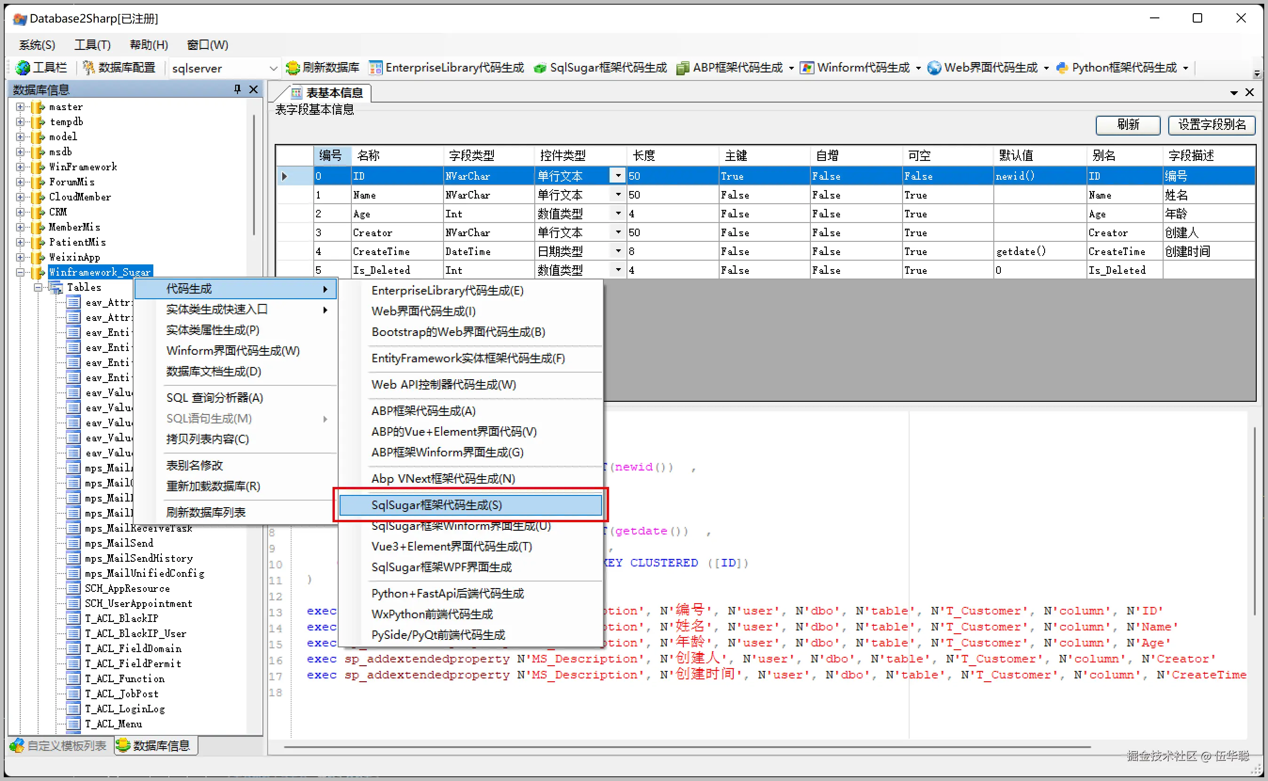Switch to the 自定义模板列表 tab
The image size is (1268, 781).
[58, 745]
